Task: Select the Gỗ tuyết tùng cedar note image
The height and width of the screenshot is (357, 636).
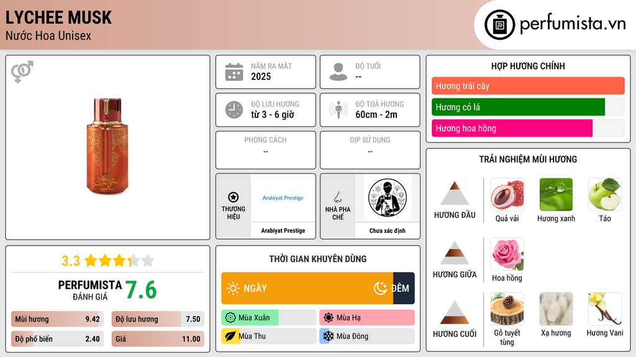Action: coord(507,309)
